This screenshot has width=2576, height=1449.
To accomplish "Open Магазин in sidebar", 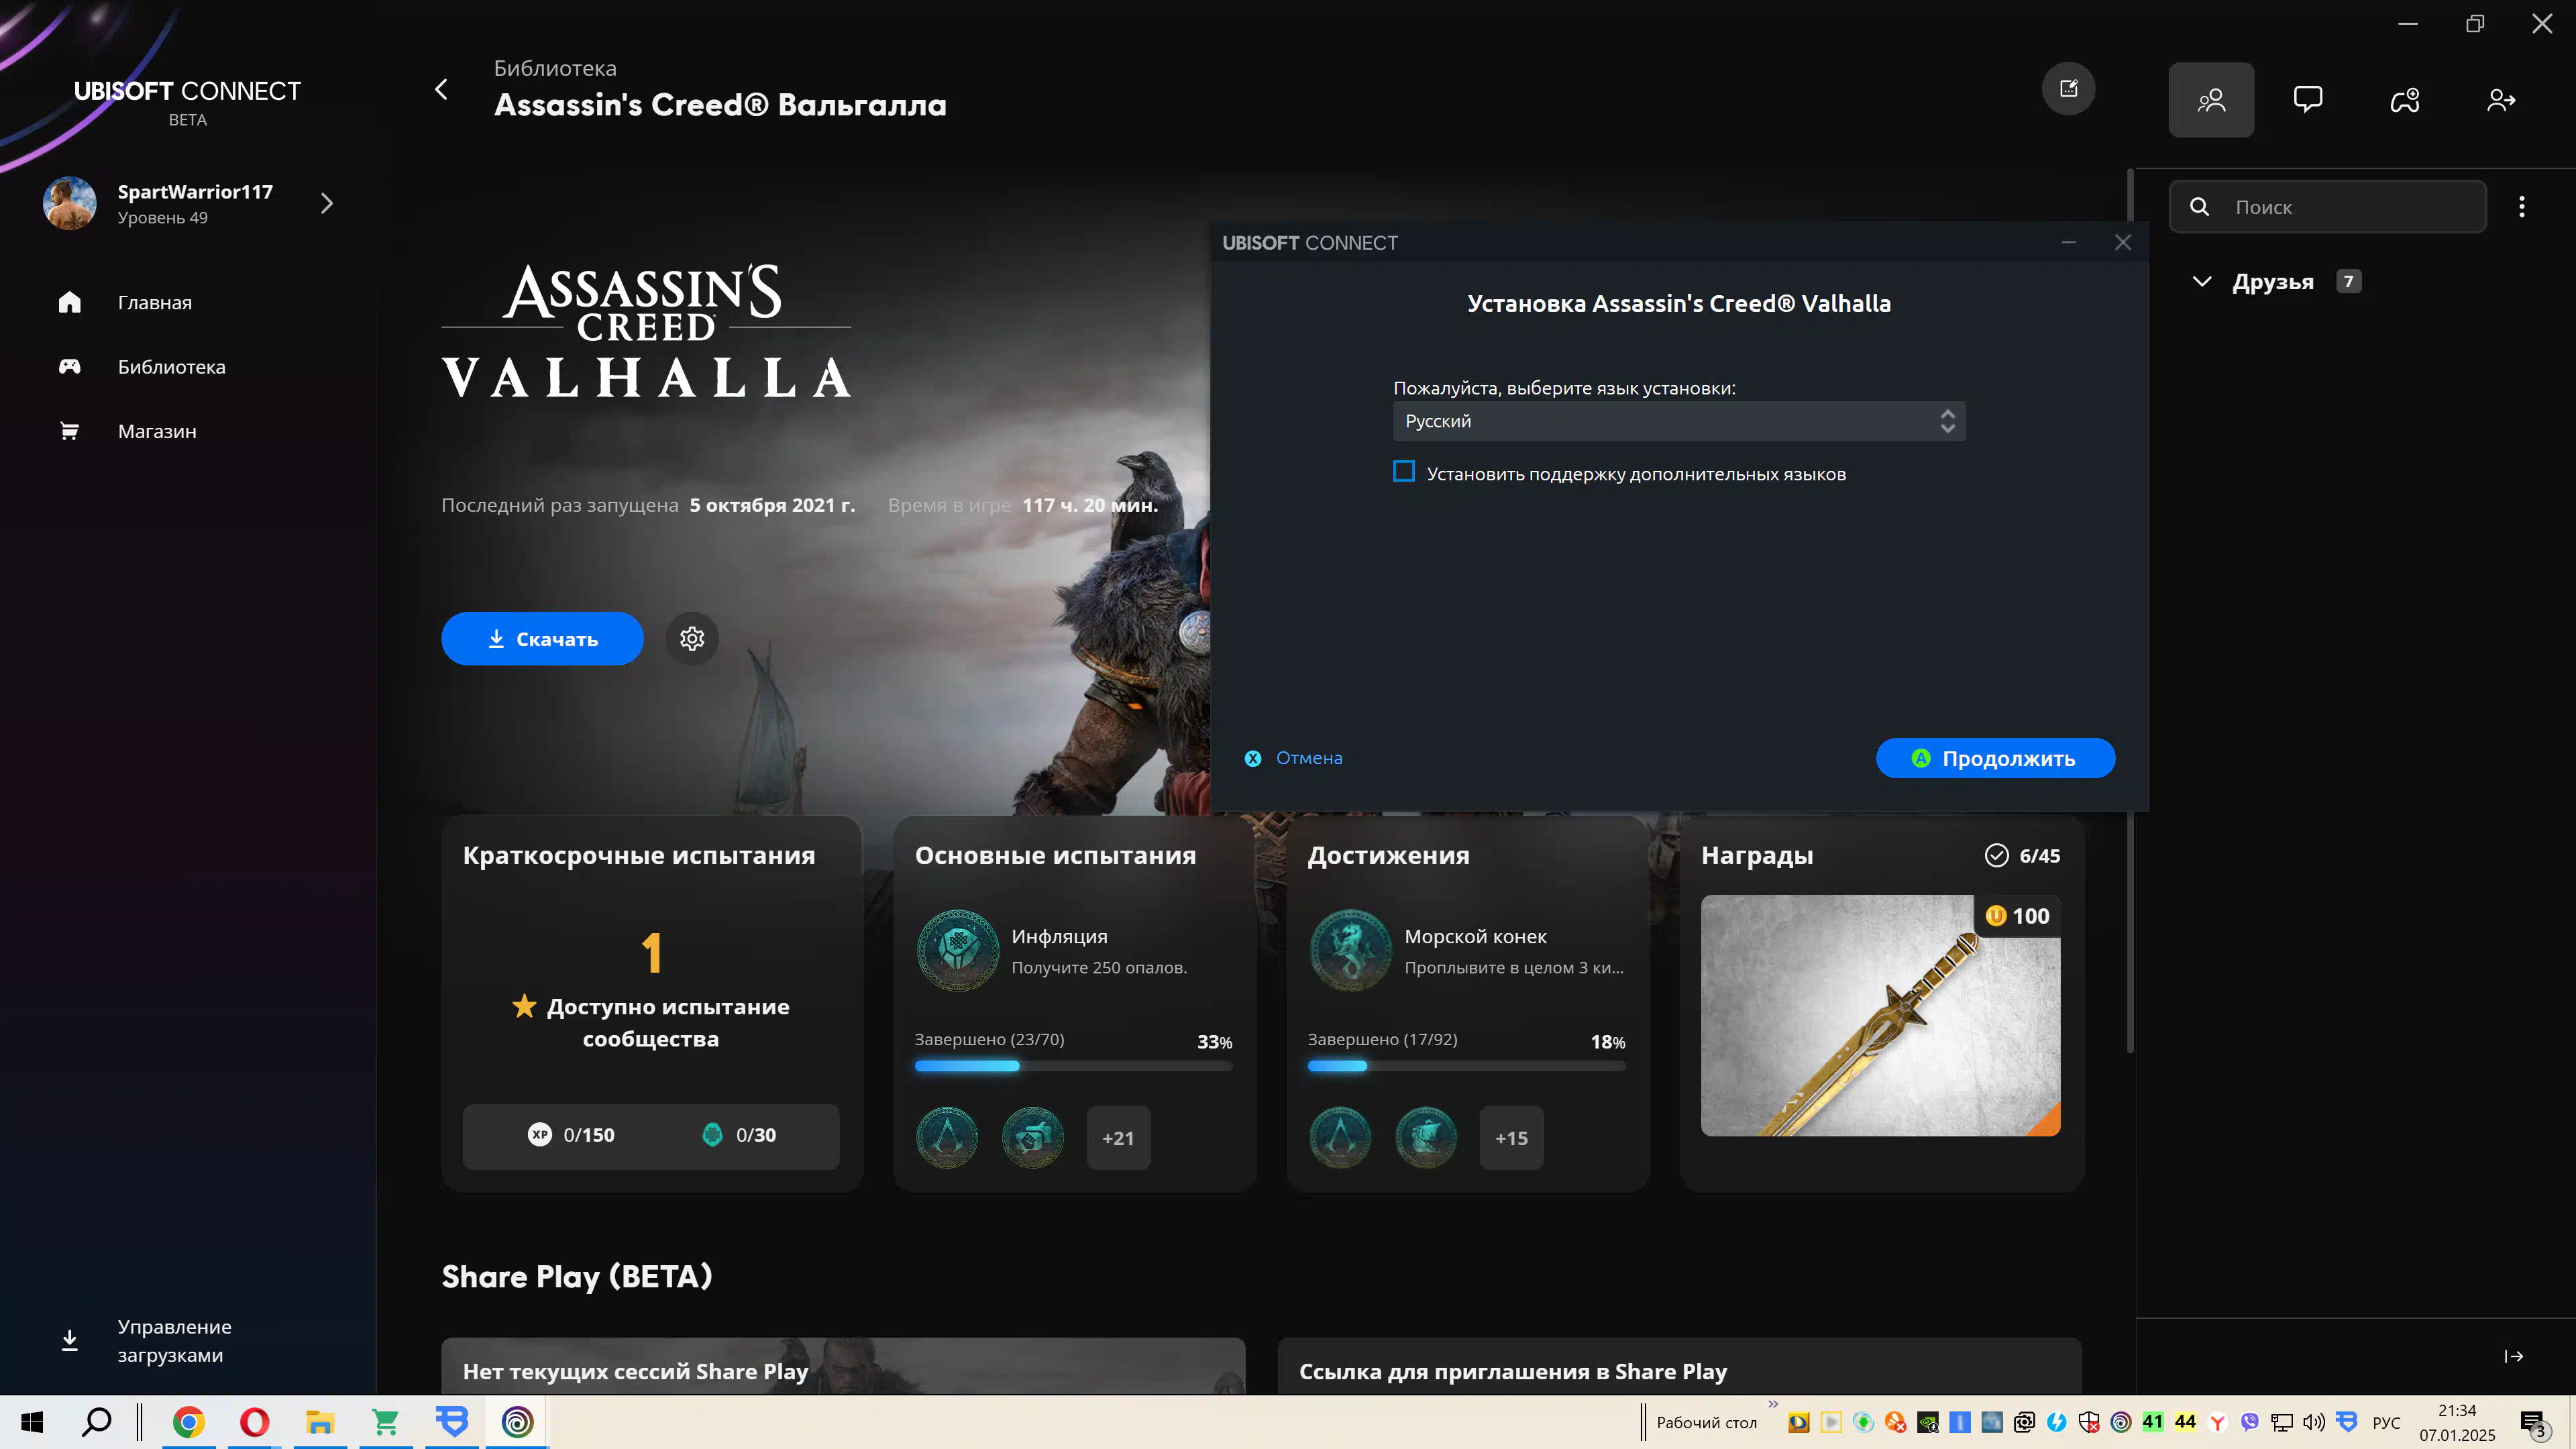I will pos(157,431).
